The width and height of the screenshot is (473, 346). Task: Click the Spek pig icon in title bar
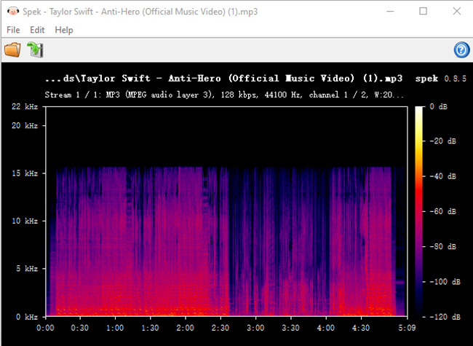pos(13,12)
